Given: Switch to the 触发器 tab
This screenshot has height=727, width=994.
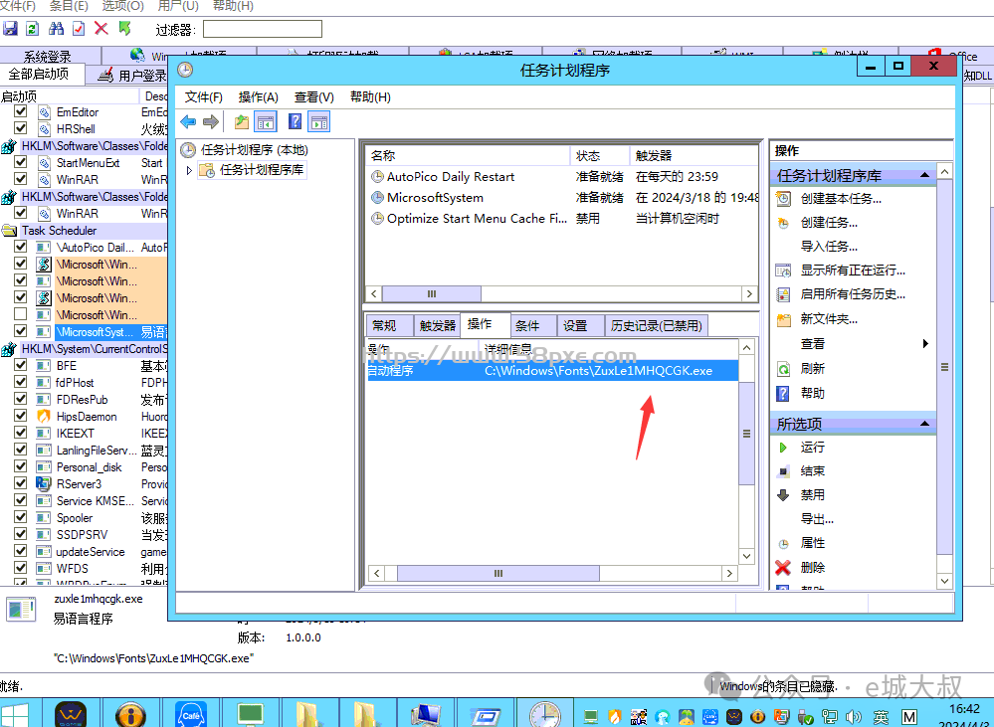Looking at the screenshot, I should (438, 326).
